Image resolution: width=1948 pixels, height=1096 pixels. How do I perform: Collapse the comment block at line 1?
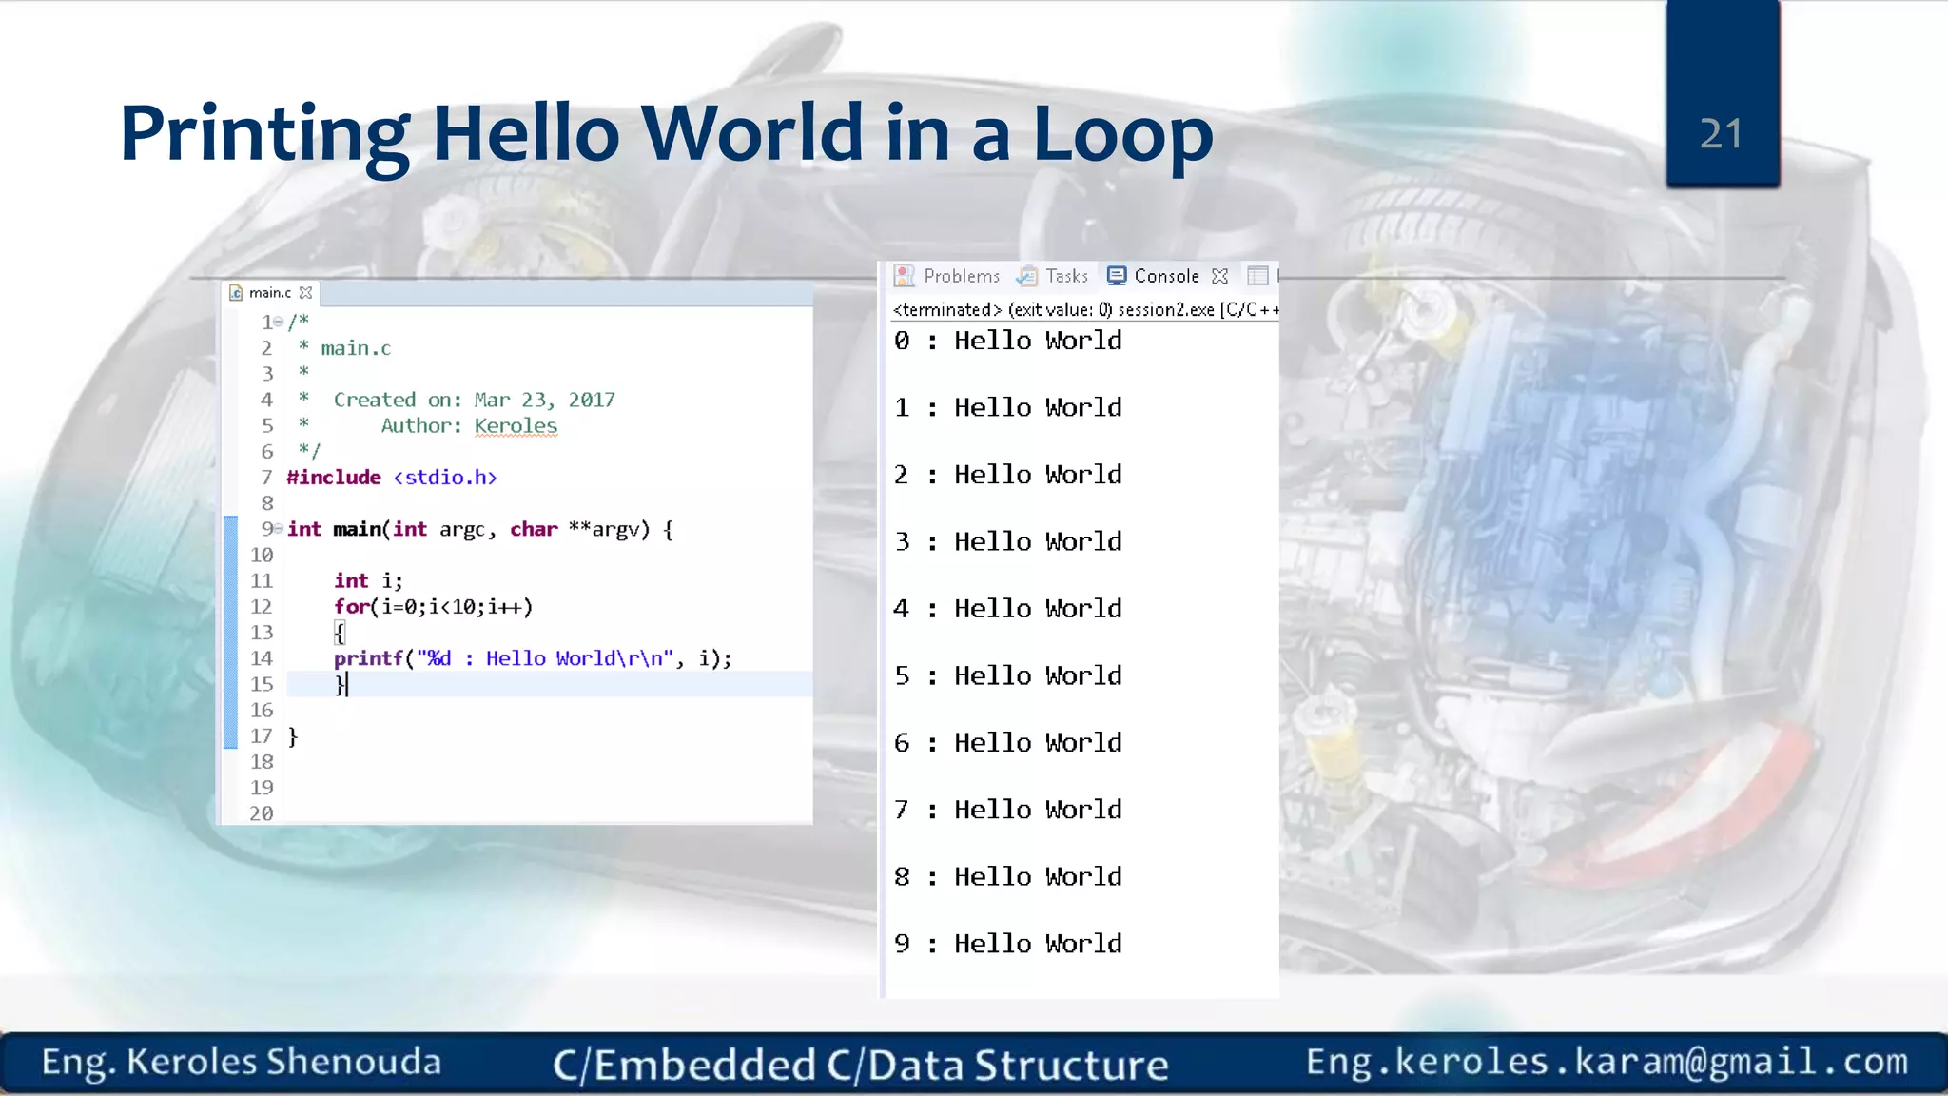click(x=279, y=323)
